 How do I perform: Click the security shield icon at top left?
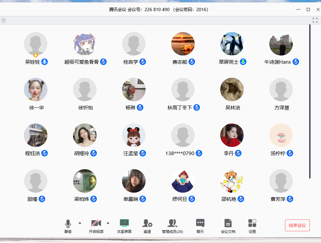[4, 20]
